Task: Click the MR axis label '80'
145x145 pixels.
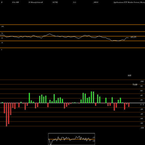Action: coord(142,86)
